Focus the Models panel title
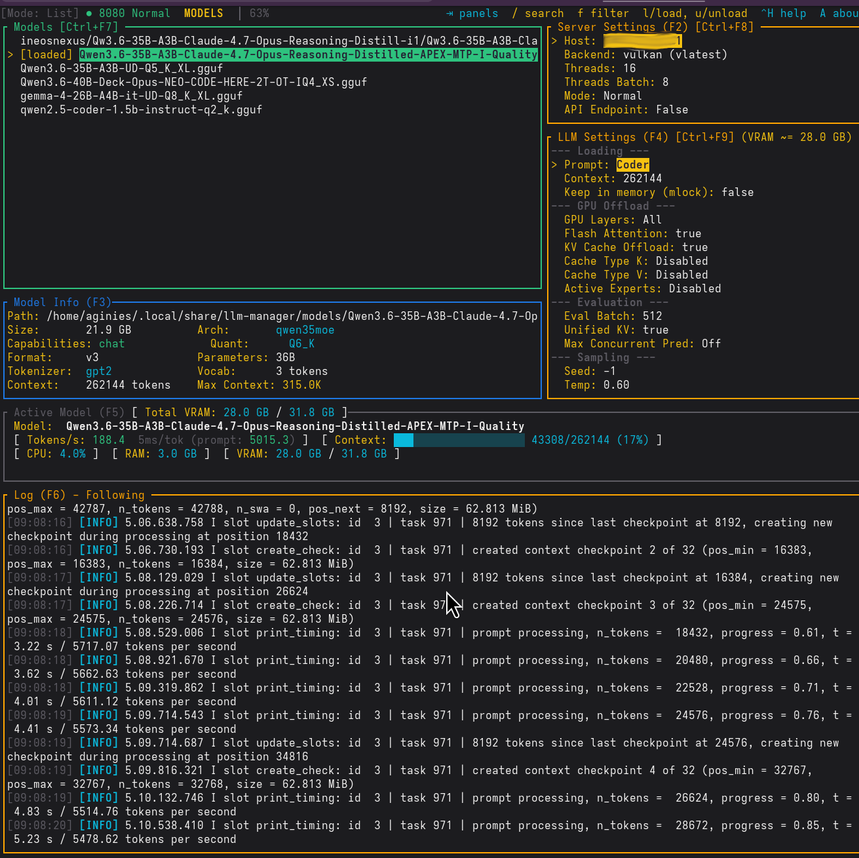Screen dimensions: 859x858 point(66,27)
